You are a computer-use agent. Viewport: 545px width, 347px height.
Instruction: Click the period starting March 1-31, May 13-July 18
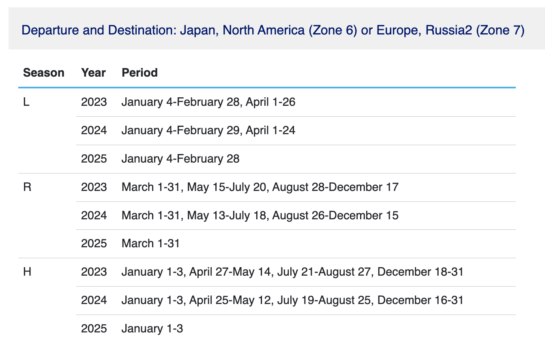(x=260, y=215)
